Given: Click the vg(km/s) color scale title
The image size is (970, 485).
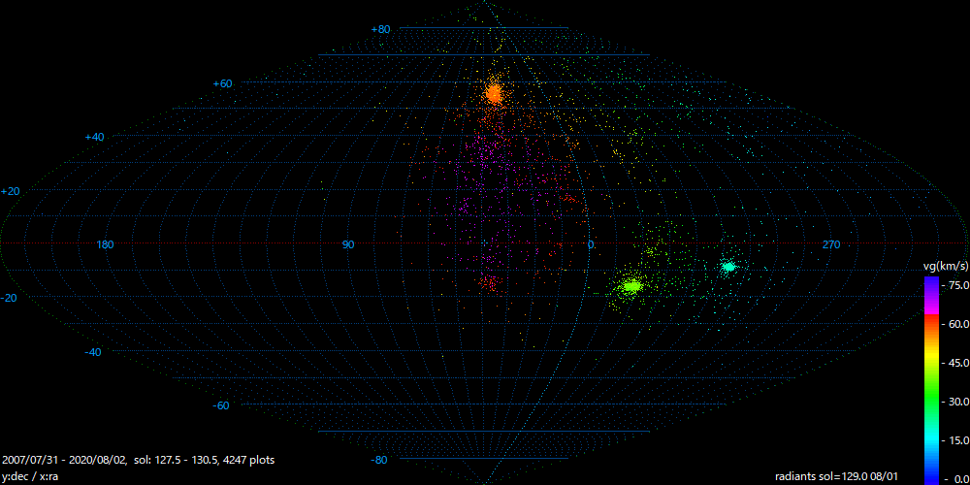Looking at the screenshot, I should [x=945, y=266].
